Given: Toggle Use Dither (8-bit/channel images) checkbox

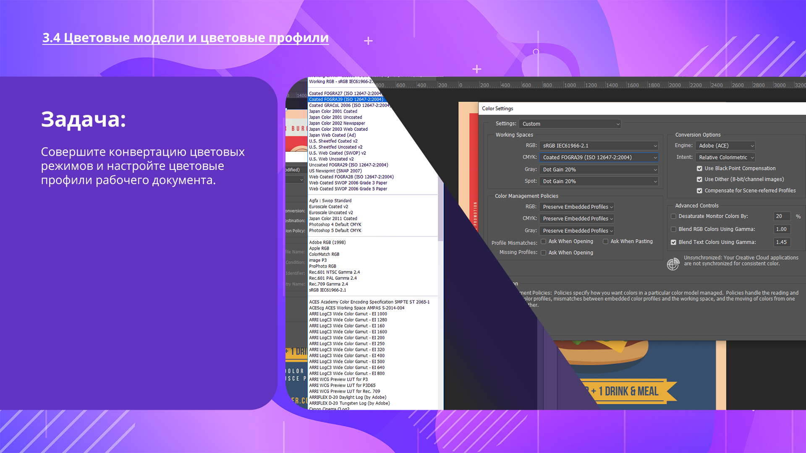Looking at the screenshot, I should click(x=699, y=180).
